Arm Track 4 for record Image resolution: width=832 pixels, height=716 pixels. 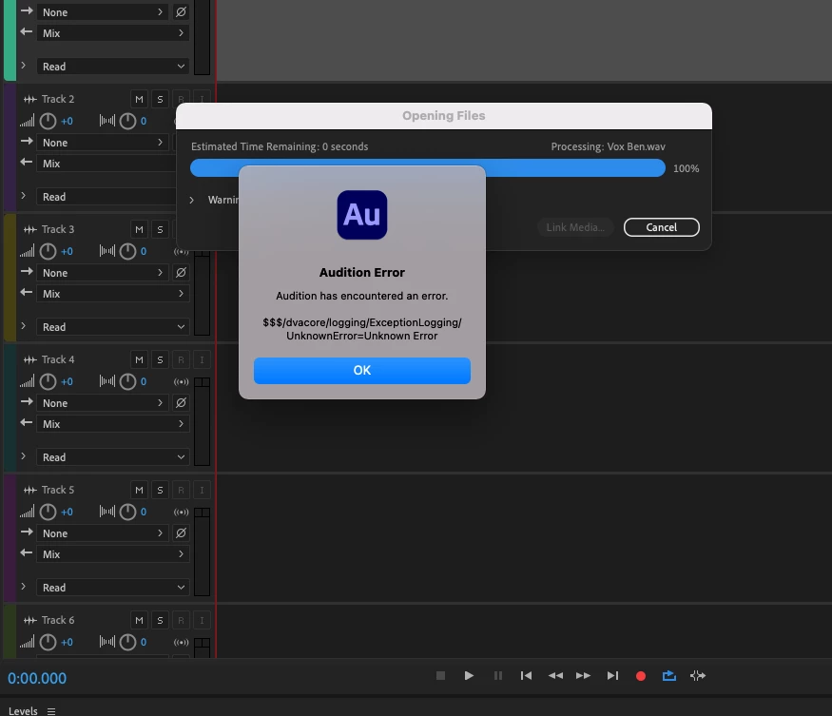click(181, 359)
